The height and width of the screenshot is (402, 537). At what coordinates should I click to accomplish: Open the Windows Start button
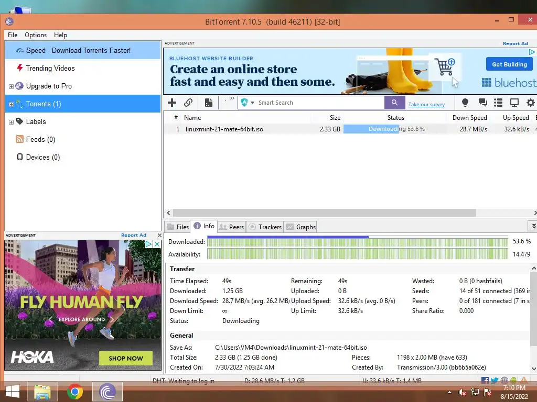[13, 392]
